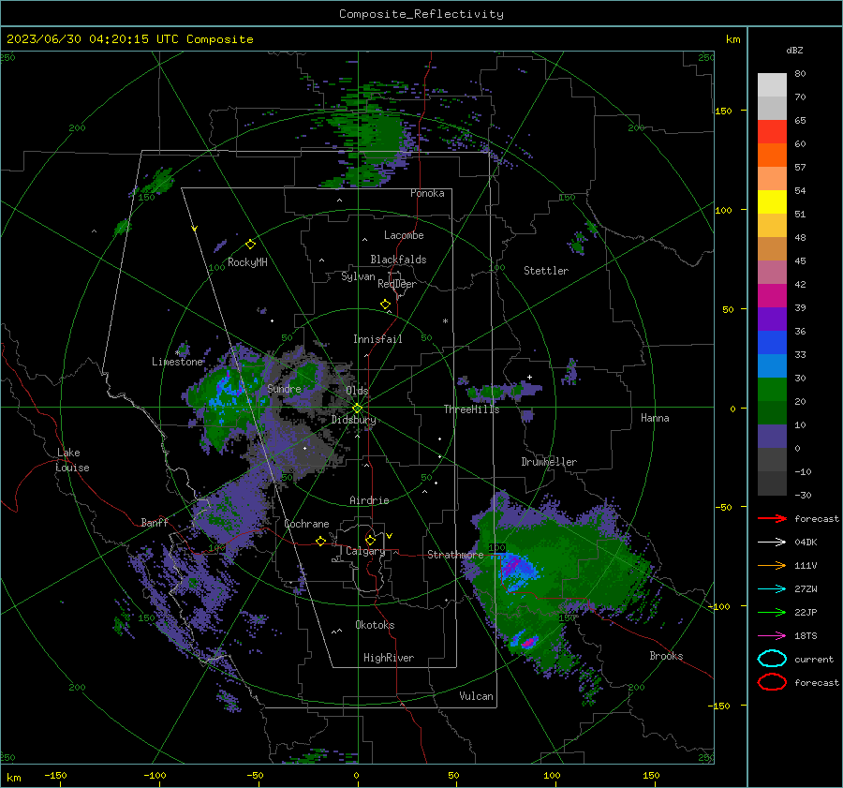Click the dBZ legend heading
Screen dimensions: 843x788
(794, 50)
